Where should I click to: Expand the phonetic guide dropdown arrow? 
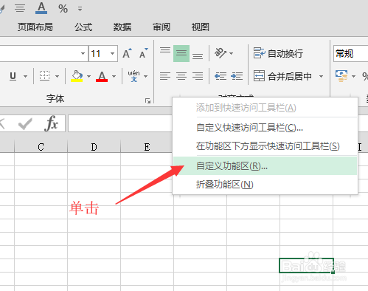tap(146, 76)
